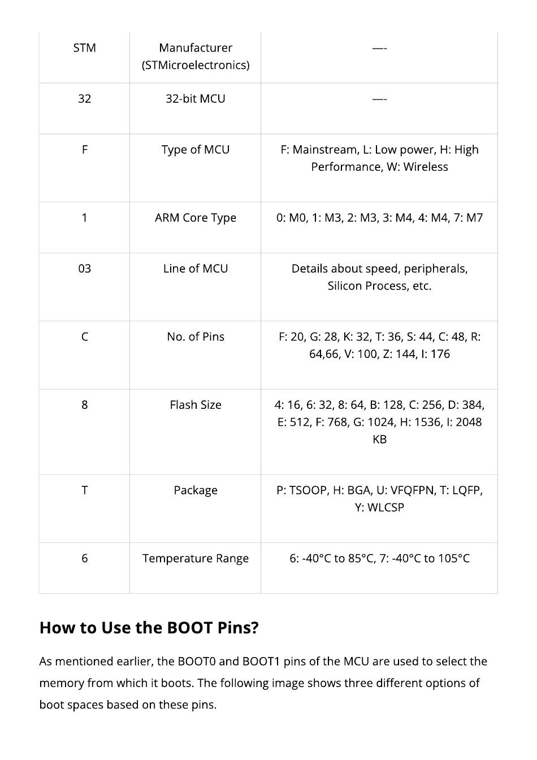The image size is (537, 760).
Task: Click the paragraph beginning 'As mentioned earlier'
Action: click(263, 683)
